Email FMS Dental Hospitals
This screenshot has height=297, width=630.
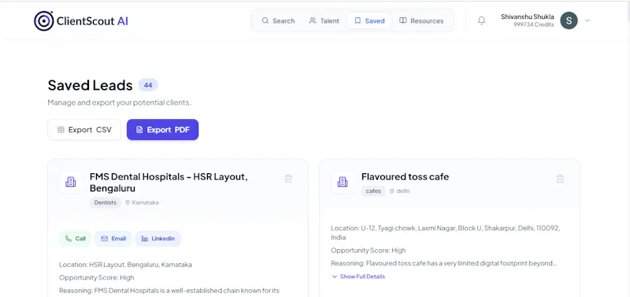click(x=113, y=239)
